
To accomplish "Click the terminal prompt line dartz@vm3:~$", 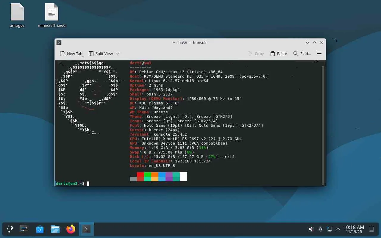I will coord(70,184).
